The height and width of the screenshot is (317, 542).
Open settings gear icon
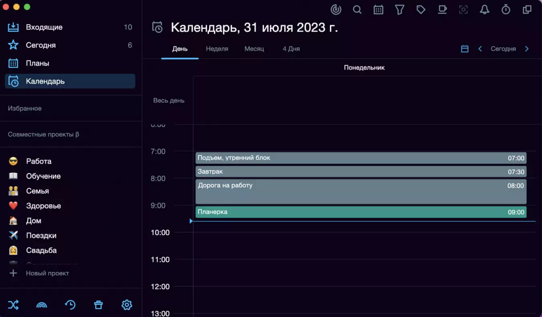point(127,305)
